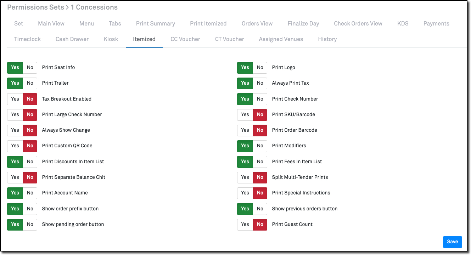Turn off Print Logo by clicking No
This screenshot has height=255, width=471.
tap(260, 67)
